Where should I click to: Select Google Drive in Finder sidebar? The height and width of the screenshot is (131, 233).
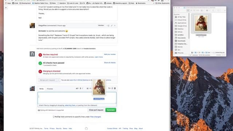(181, 26)
